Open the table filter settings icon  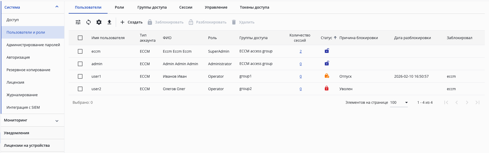pyautogui.click(x=78, y=22)
